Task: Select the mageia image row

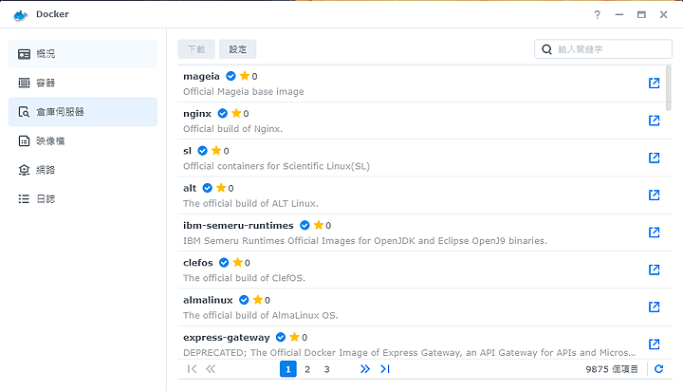Action: click(425, 84)
